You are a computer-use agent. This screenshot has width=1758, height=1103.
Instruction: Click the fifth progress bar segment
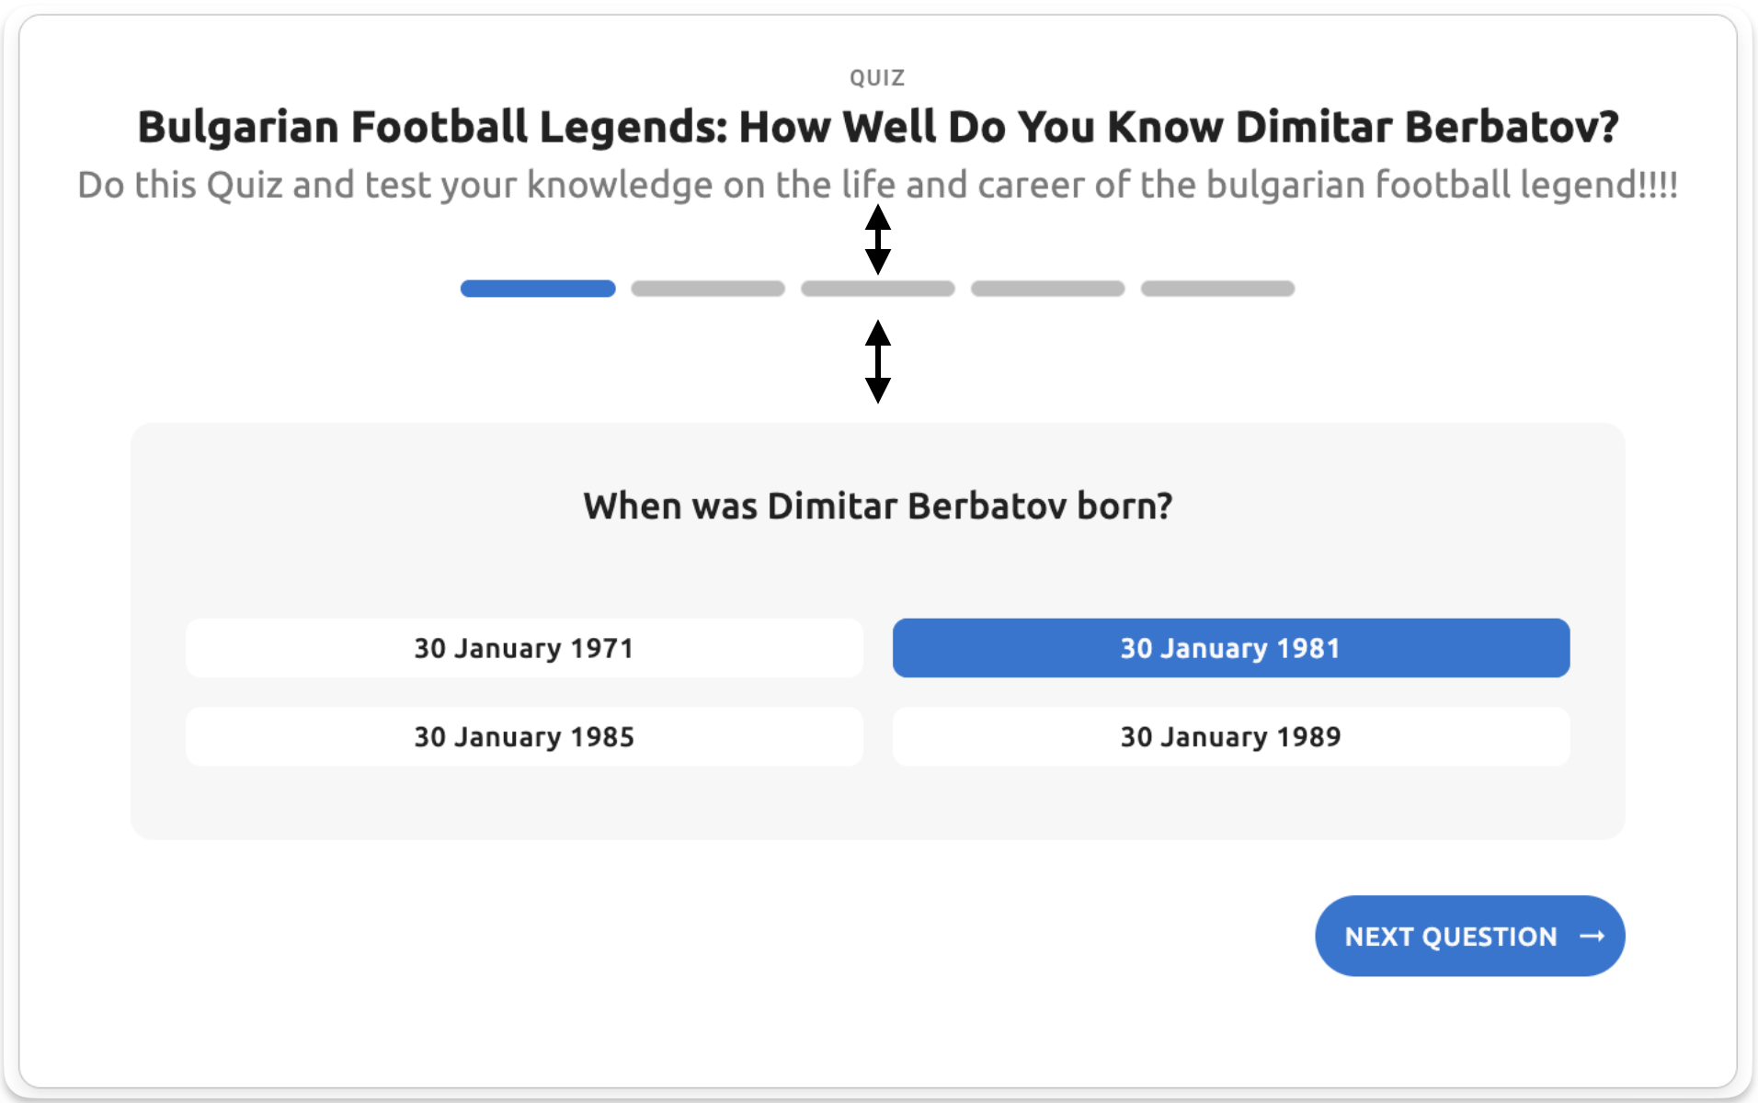click(1218, 289)
